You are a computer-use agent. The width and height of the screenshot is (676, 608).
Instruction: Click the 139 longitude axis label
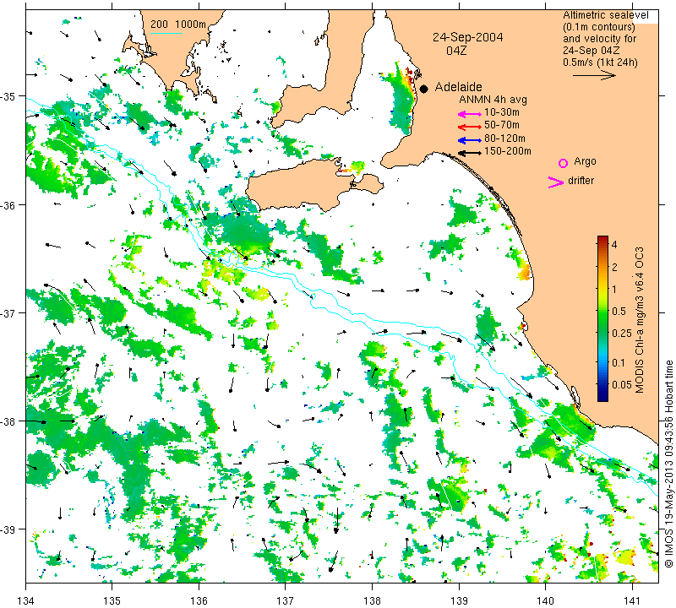tap(459, 600)
